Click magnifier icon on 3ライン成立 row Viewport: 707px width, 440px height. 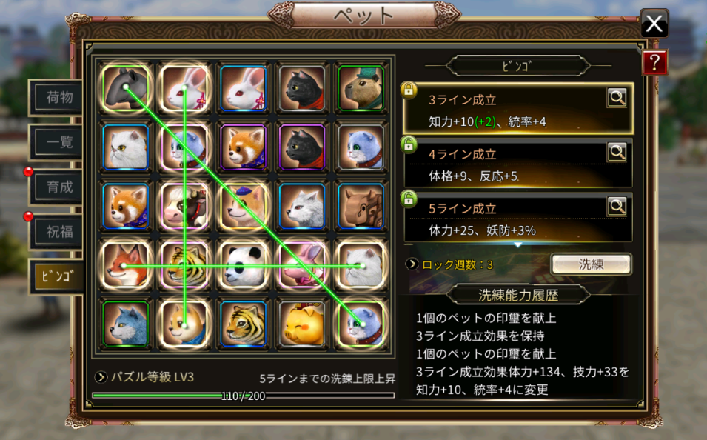point(617,98)
